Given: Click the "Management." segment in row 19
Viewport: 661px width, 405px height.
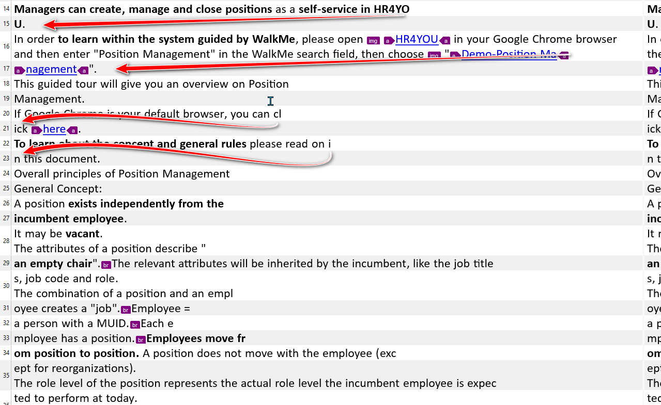Looking at the screenshot, I should point(49,99).
